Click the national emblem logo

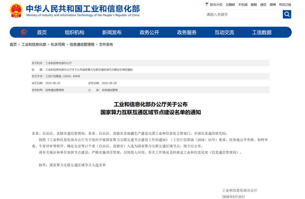[16, 10]
